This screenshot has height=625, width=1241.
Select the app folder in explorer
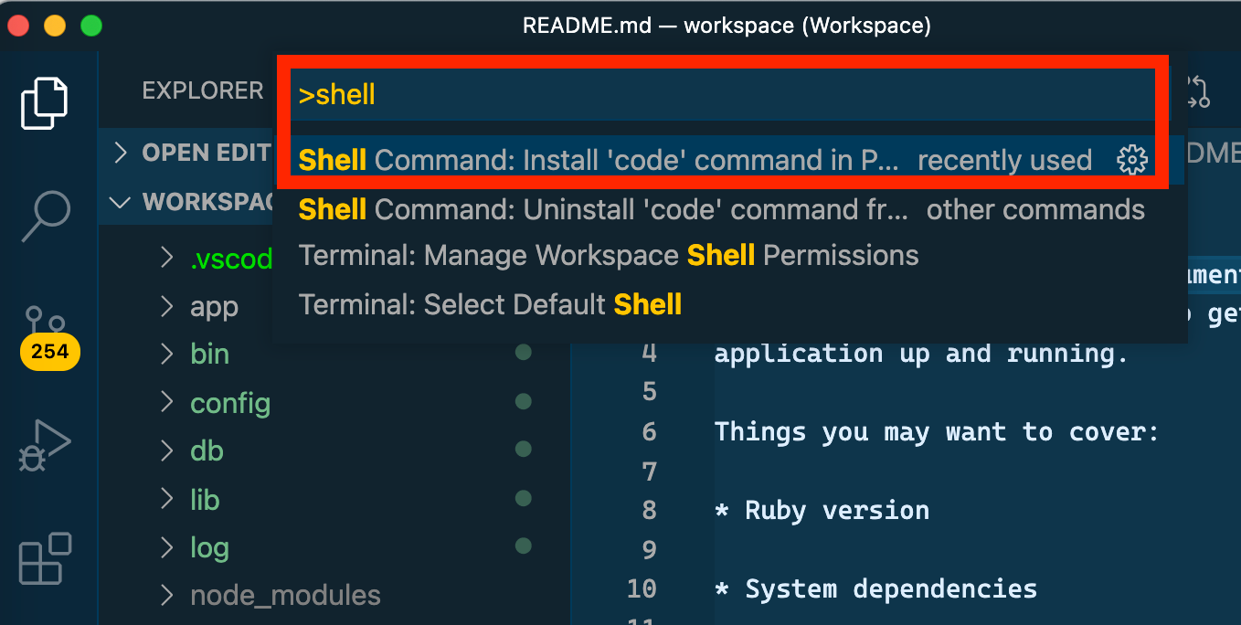(x=214, y=307)
